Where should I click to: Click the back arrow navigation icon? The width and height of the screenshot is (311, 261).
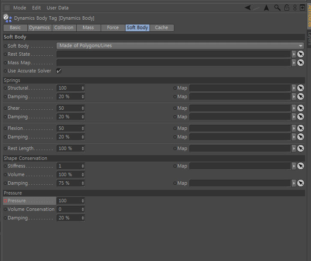click(x=248, y=8)
